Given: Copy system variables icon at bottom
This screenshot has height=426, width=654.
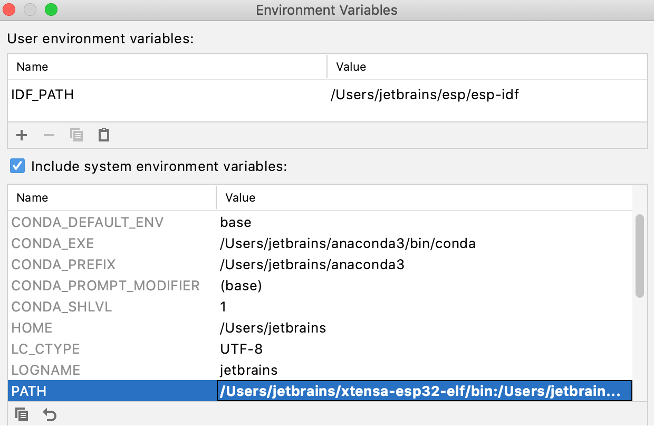Looking at the screenshot, I should 22,415.
